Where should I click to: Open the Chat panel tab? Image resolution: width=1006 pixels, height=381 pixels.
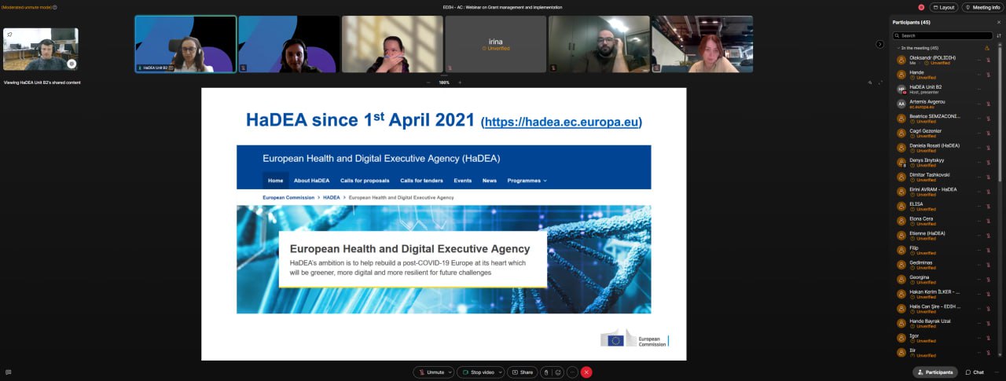coord(975,372)
